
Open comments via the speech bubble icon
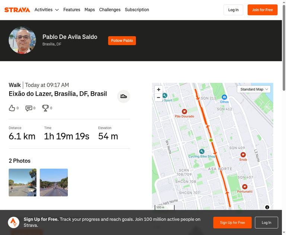tap(29, 108)
